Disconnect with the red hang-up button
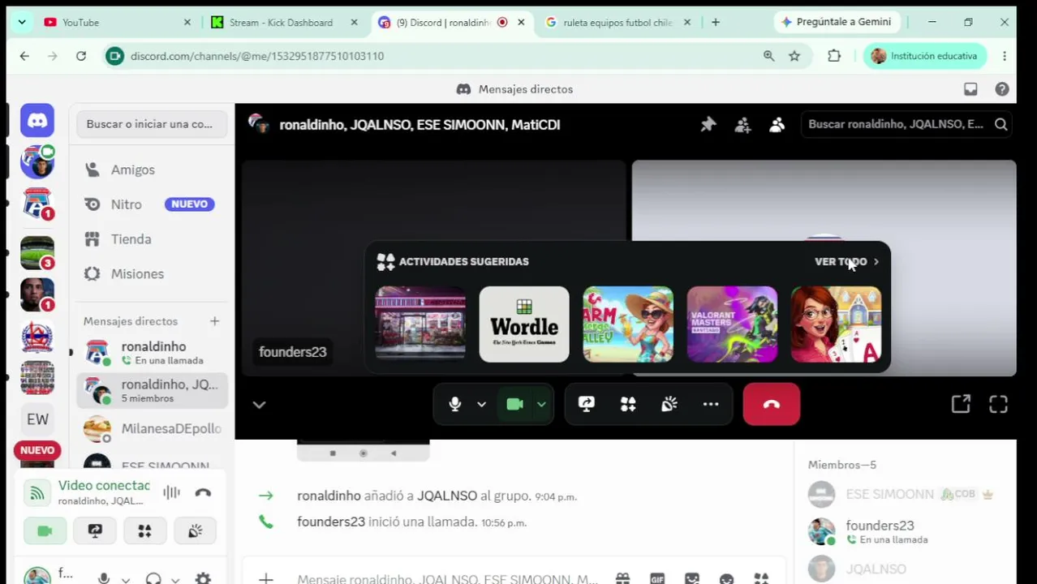 tap(772, 404)
